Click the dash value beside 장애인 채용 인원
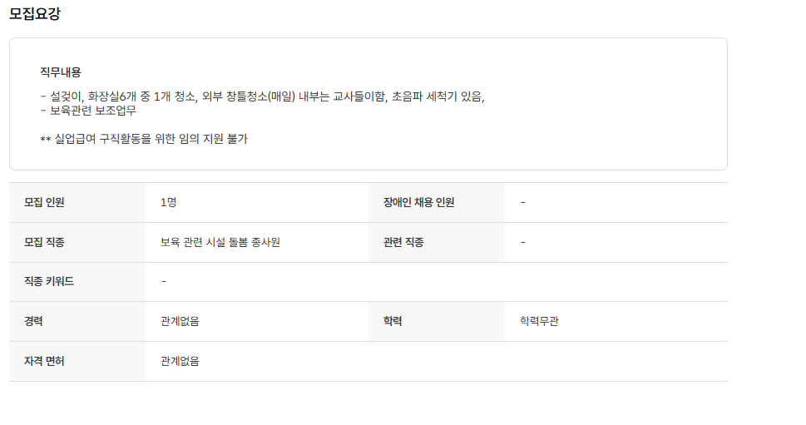The height and width of the screenshot is (425, 806). [522, 202]
